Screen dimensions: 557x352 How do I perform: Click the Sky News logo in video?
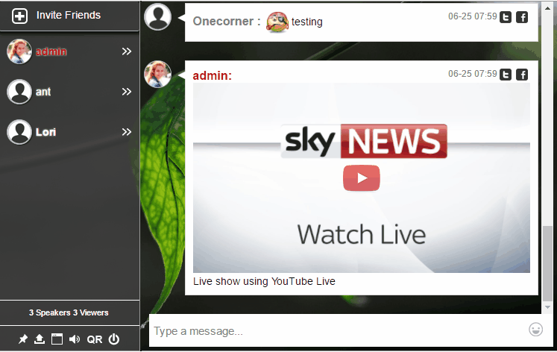coord(364,141)
